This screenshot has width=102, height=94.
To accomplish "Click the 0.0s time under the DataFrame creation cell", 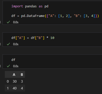I will 16,22.
